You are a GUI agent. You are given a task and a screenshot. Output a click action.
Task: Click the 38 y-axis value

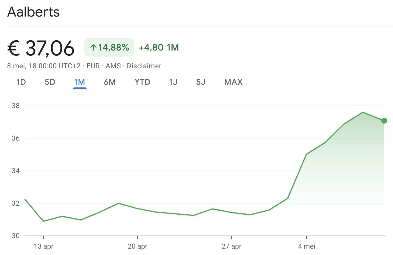click(16, 106)
